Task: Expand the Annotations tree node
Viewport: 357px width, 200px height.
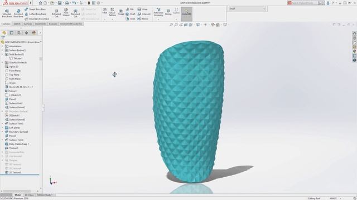Action: coord(2,46)
